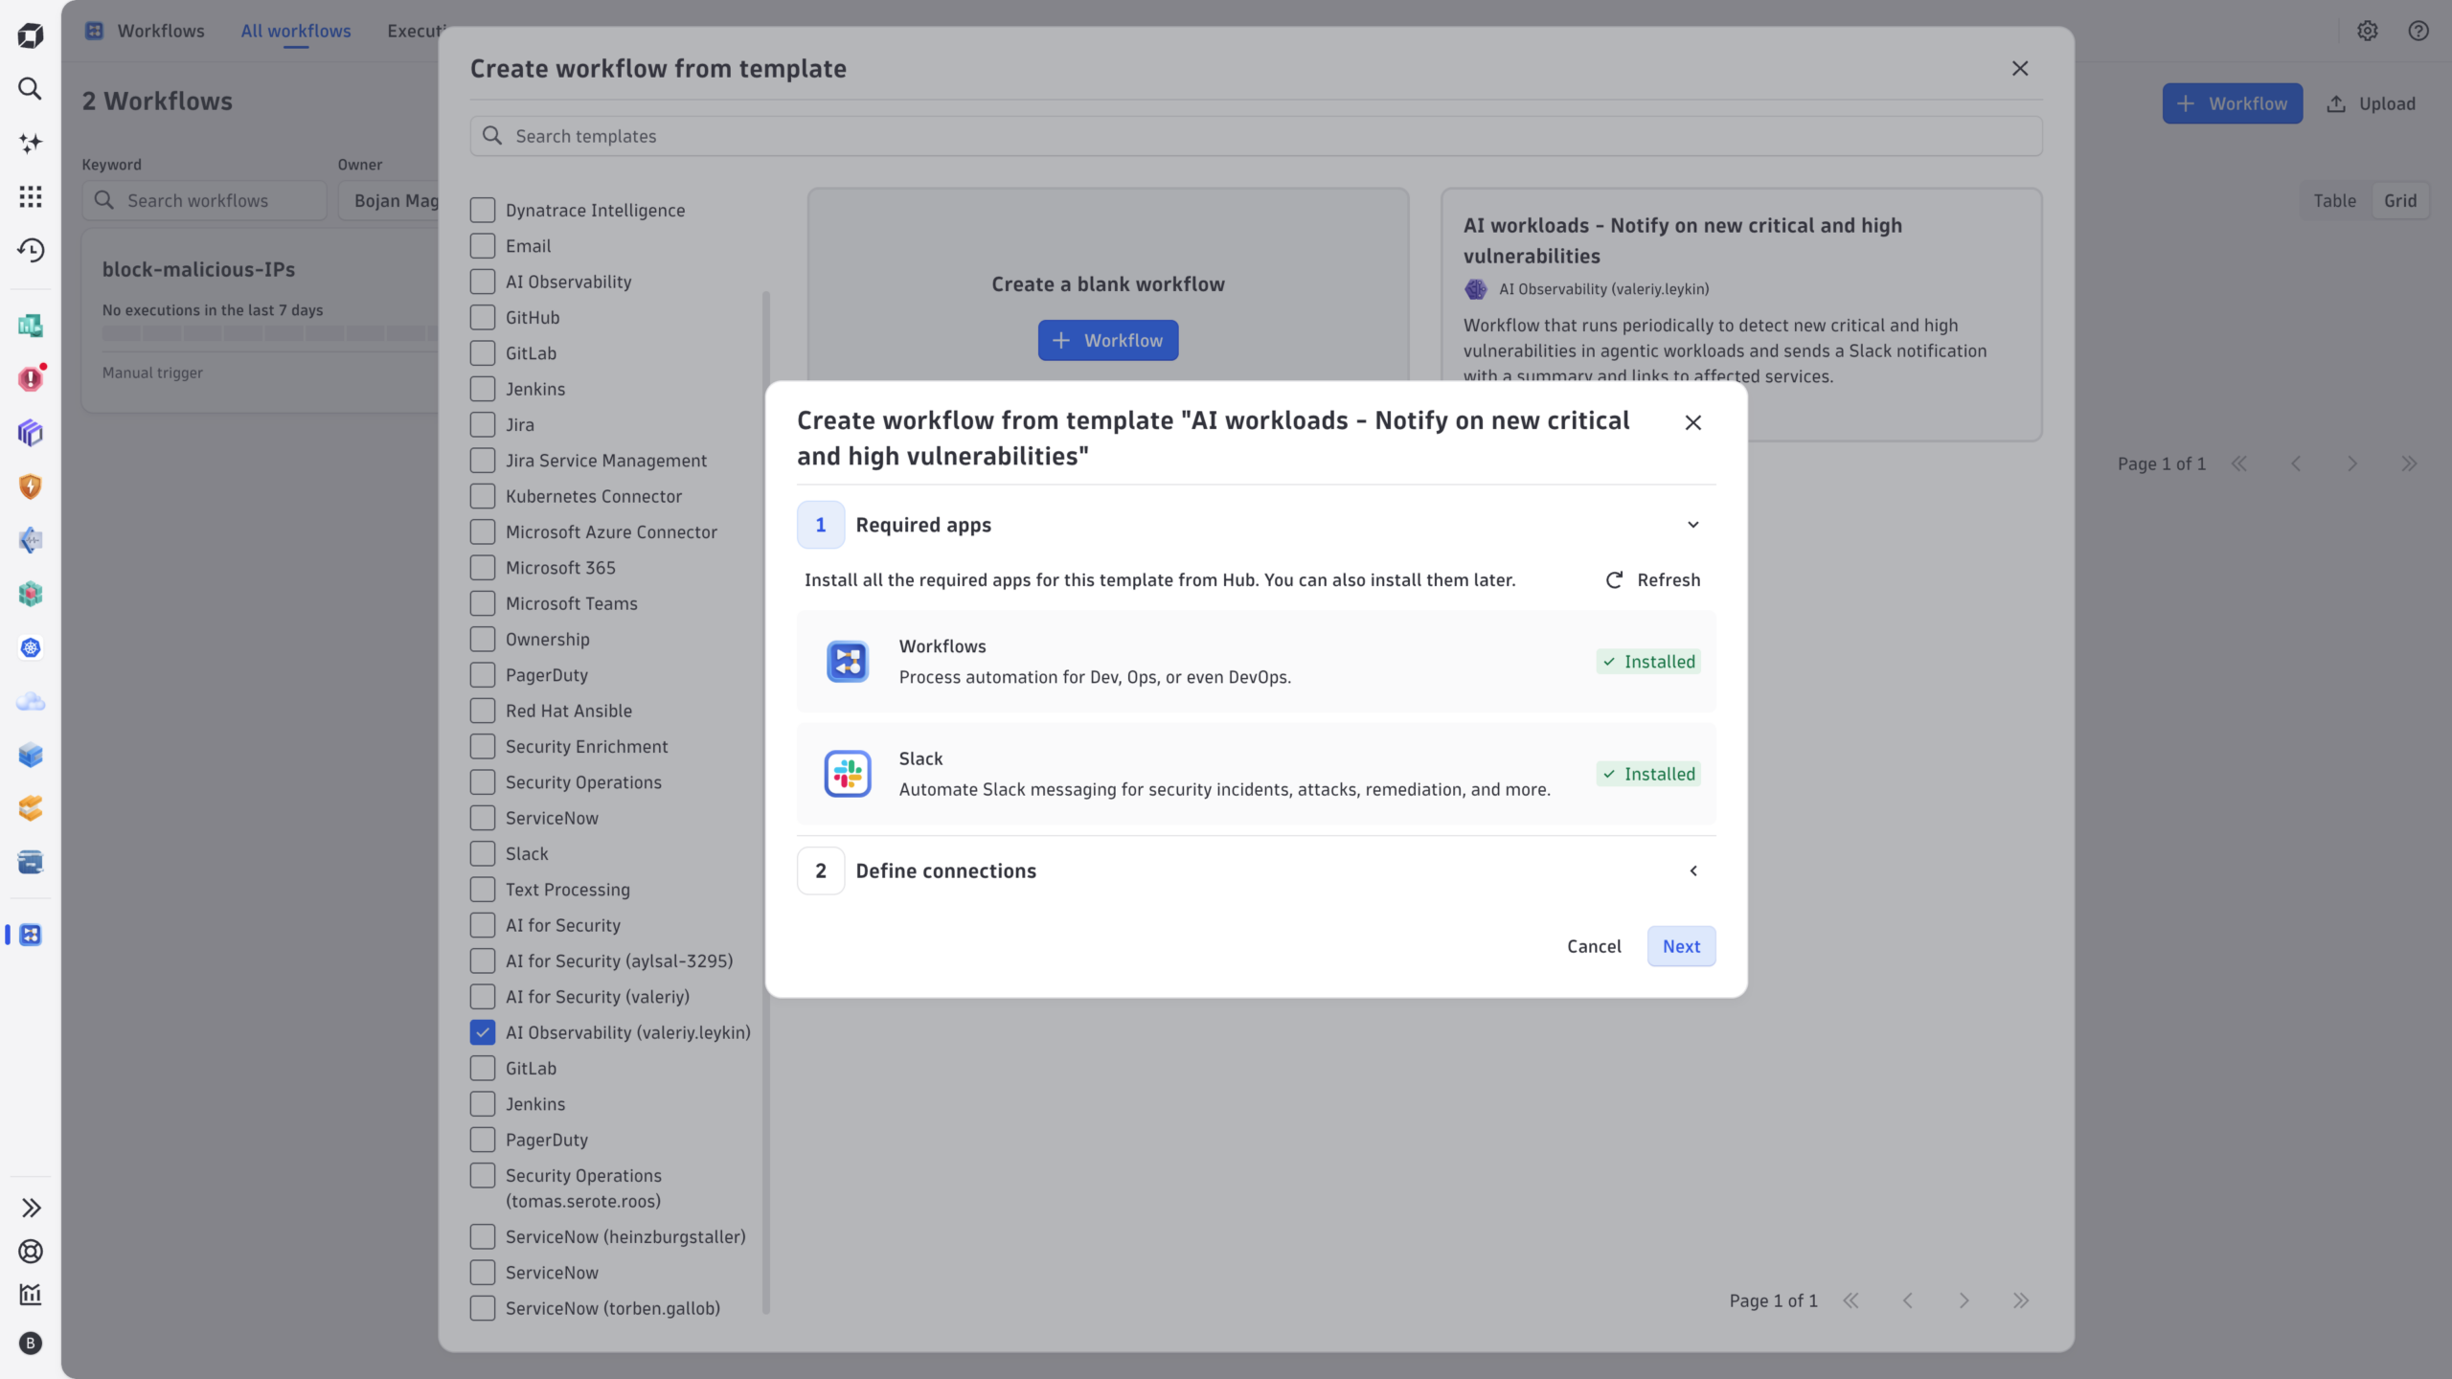Open the apps grid launcher icon
The height and width of the screenshot is (1379, 2452).
31,196
